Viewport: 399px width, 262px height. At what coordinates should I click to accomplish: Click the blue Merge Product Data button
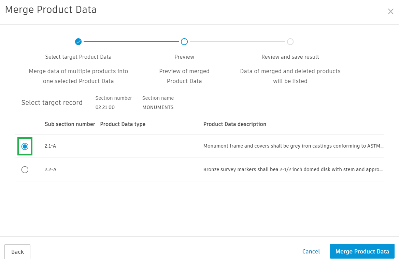pos(362,251)
